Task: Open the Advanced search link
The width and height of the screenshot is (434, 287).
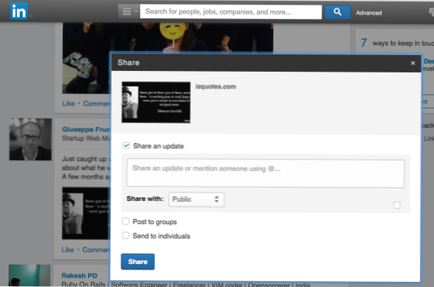Action: coord(369,13)
